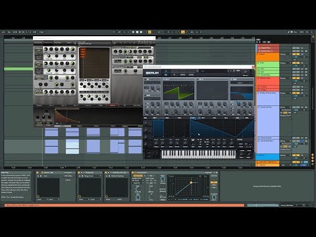
Task: Click Serum's master volume knob
Action: (x=246, y=72)
